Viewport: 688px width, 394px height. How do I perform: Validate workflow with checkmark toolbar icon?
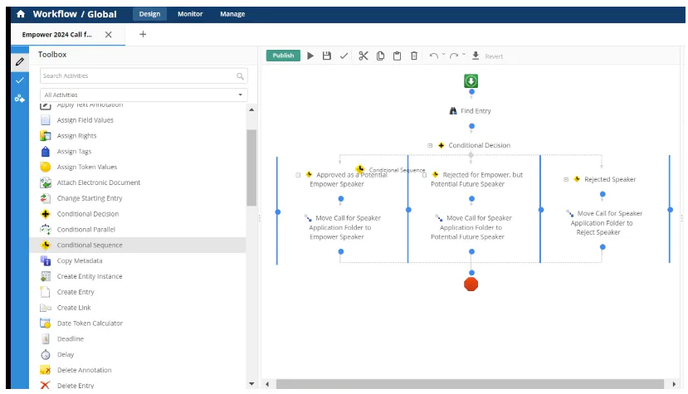[344, 56]
